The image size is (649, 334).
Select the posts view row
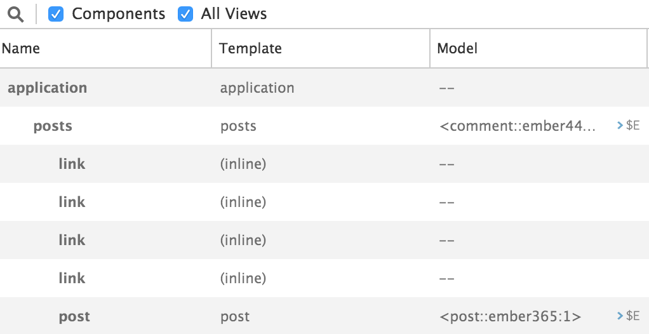coord(53,126)
